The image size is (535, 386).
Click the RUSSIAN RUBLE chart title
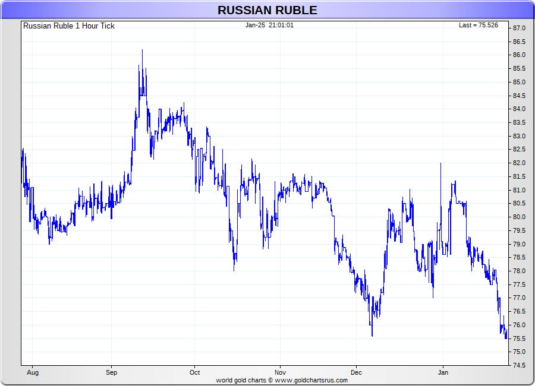coord(267,10)
